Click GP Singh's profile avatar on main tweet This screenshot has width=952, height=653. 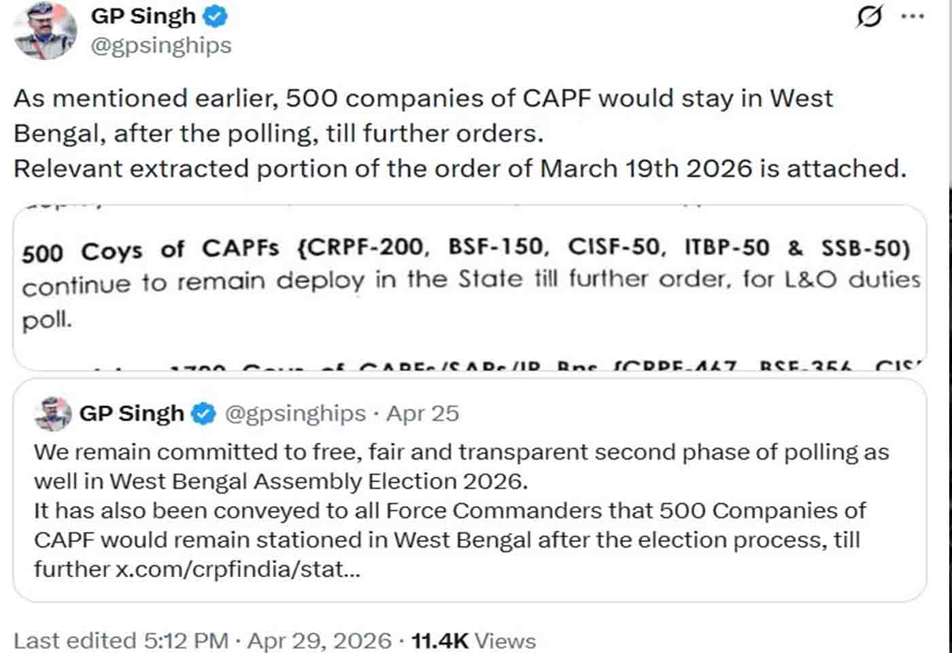point(45,31)
